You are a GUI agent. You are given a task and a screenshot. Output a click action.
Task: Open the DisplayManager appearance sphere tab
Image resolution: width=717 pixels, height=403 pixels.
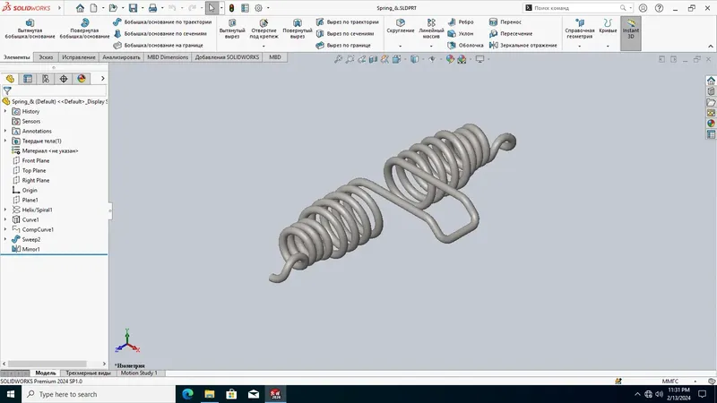click(82, 79)
